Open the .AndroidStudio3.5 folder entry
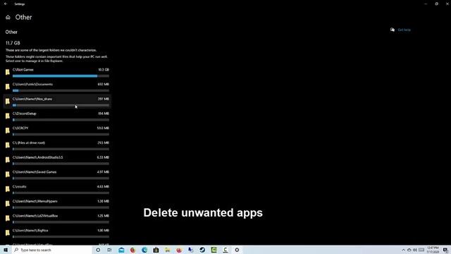This screenshot has height=254, width=451. (57, 160)
